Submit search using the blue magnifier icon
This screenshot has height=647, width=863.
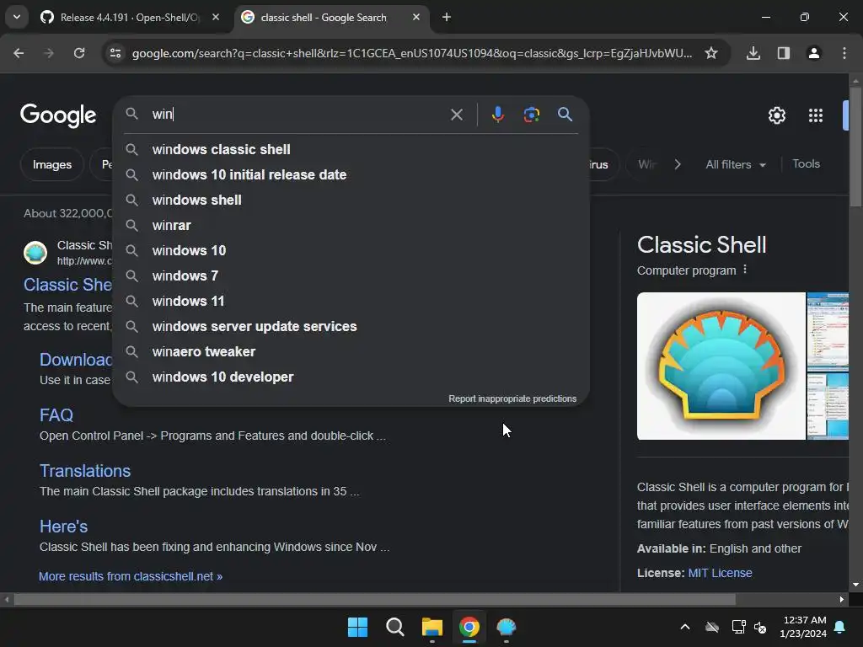point(565,115)
